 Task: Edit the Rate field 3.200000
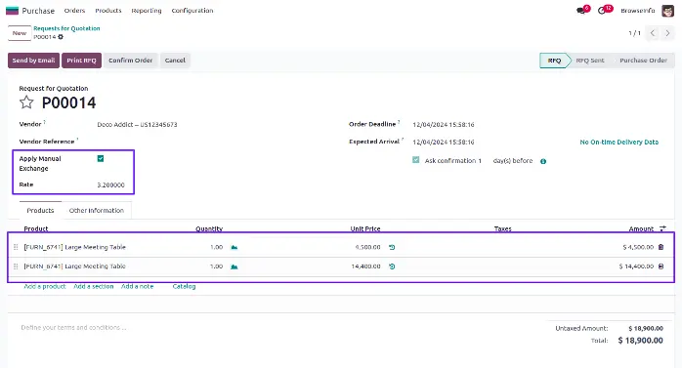coord(111,185)
